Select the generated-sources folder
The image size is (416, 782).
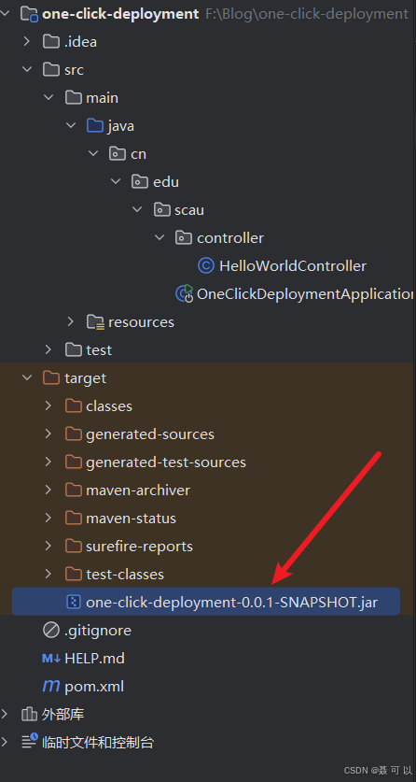[x=150, y=434]
